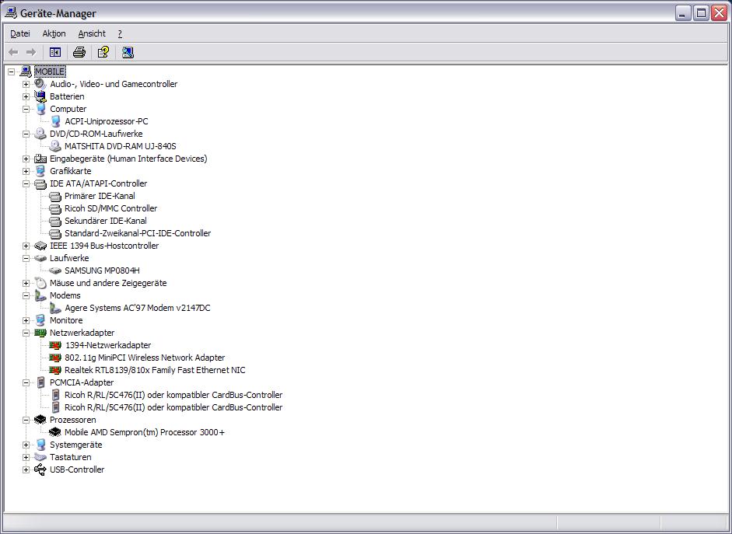
Task: Collapse the MOBILE root node
Action: (x=11, y=72)
